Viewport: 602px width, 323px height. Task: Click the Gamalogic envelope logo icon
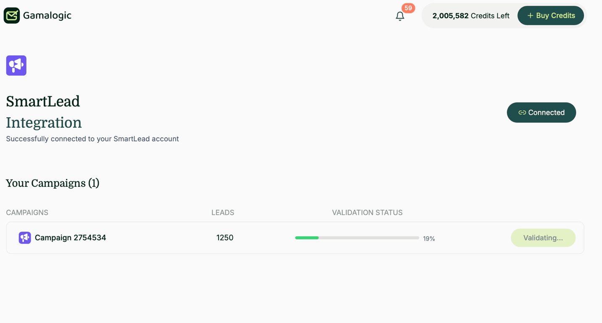11,15
